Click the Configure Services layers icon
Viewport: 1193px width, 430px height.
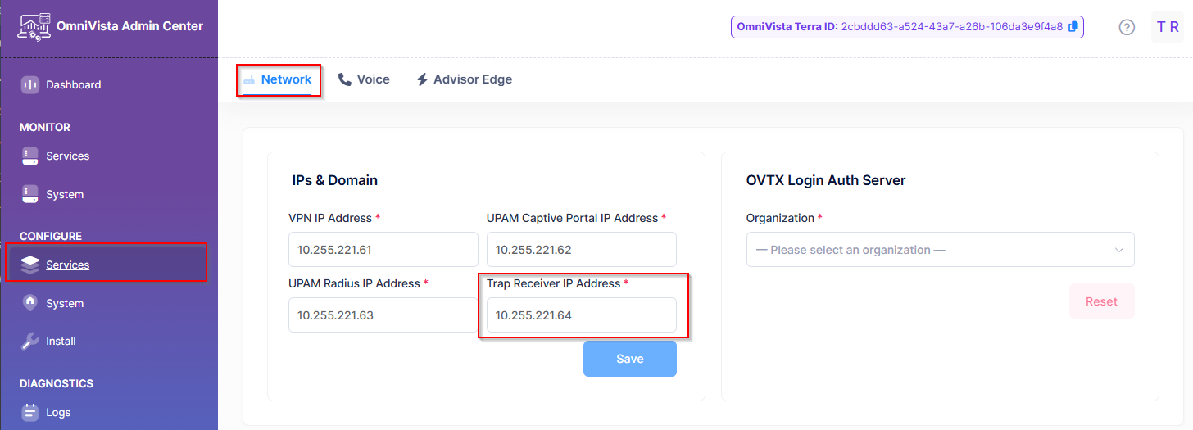coord(30,265)
